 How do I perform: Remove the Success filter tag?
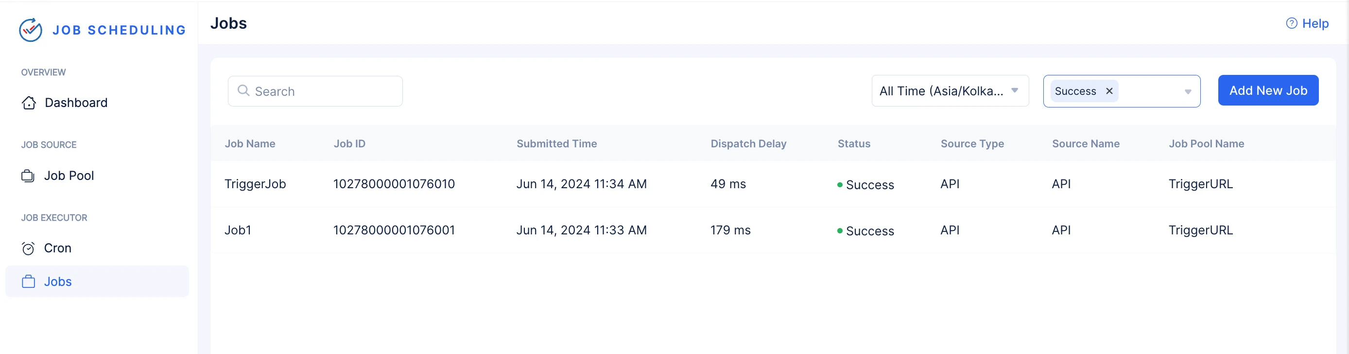[1109, 91]
